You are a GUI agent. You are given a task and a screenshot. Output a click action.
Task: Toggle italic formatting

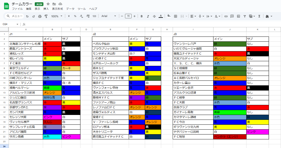point(148,16)
